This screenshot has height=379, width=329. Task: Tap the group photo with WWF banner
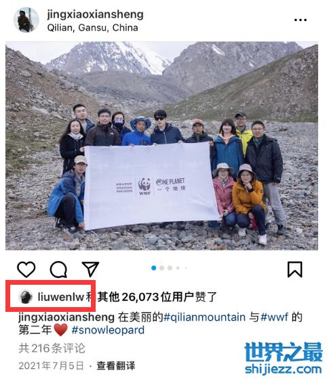(x=161, y=146)
